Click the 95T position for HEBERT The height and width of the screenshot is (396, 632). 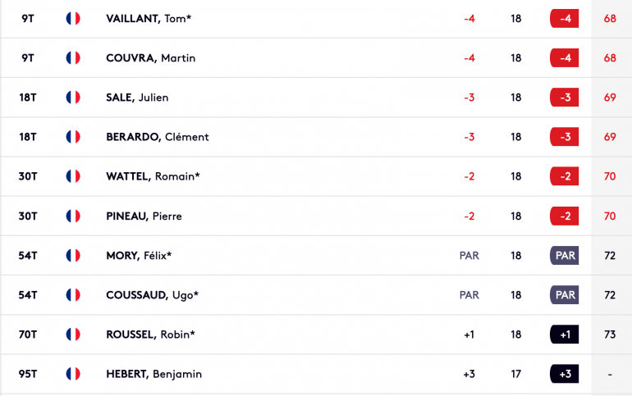point(28,374)
